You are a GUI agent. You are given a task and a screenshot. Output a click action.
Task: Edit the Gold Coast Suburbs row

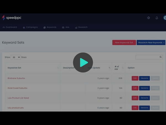click(135, 88)
